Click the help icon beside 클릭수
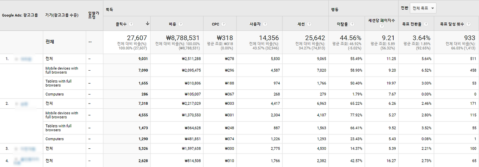Screen dimensions: 479x167 131,24
